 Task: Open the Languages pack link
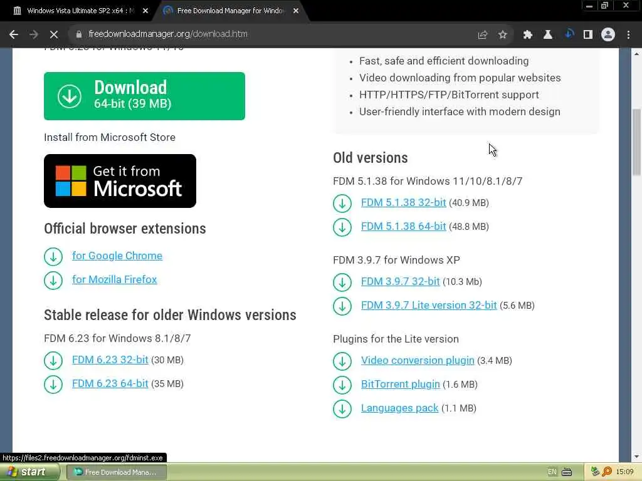(x=399, y=408)
